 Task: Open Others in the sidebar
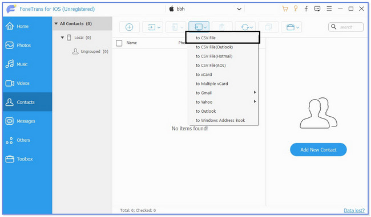[x=27, y=140]
